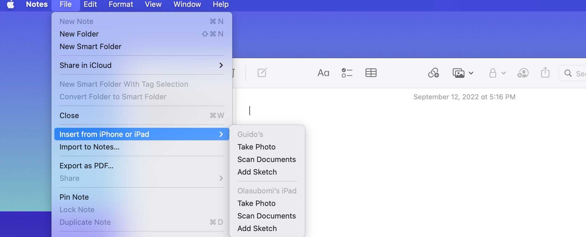Open the text format Aa button
The image size is (586, 237).
click(x=323, y=73)
